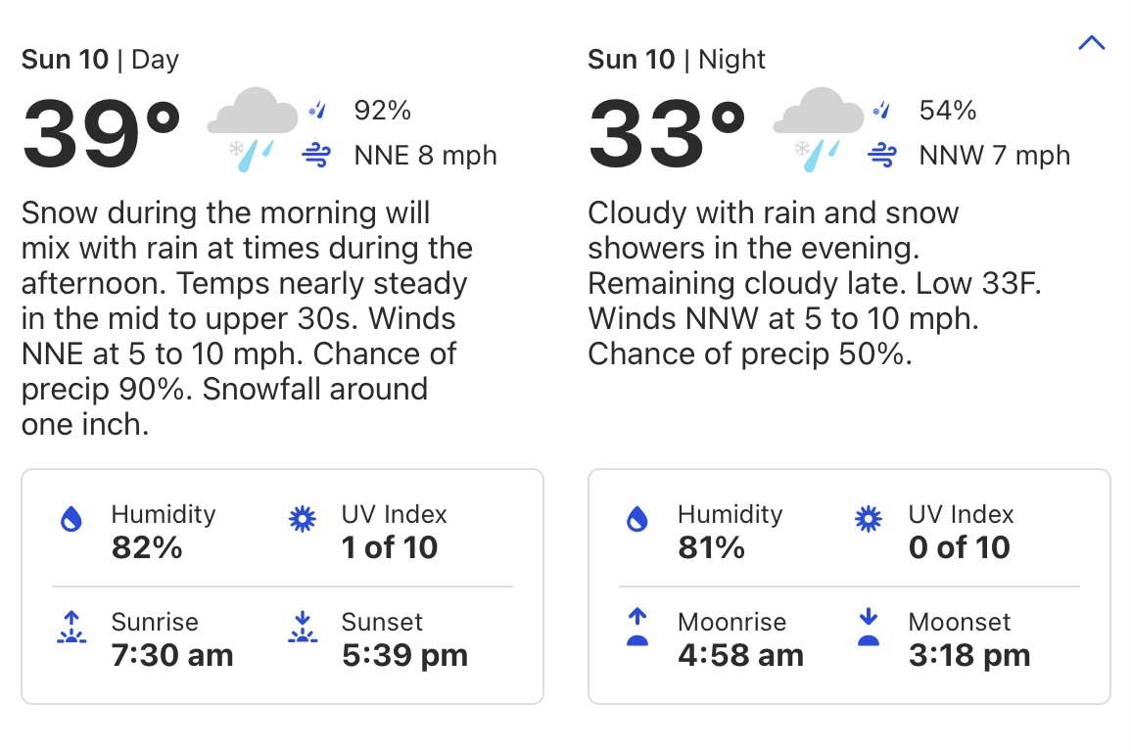
Task: Click the daytime humidity droplet icon
Action: pyautogui.click(x=71, y=520)
